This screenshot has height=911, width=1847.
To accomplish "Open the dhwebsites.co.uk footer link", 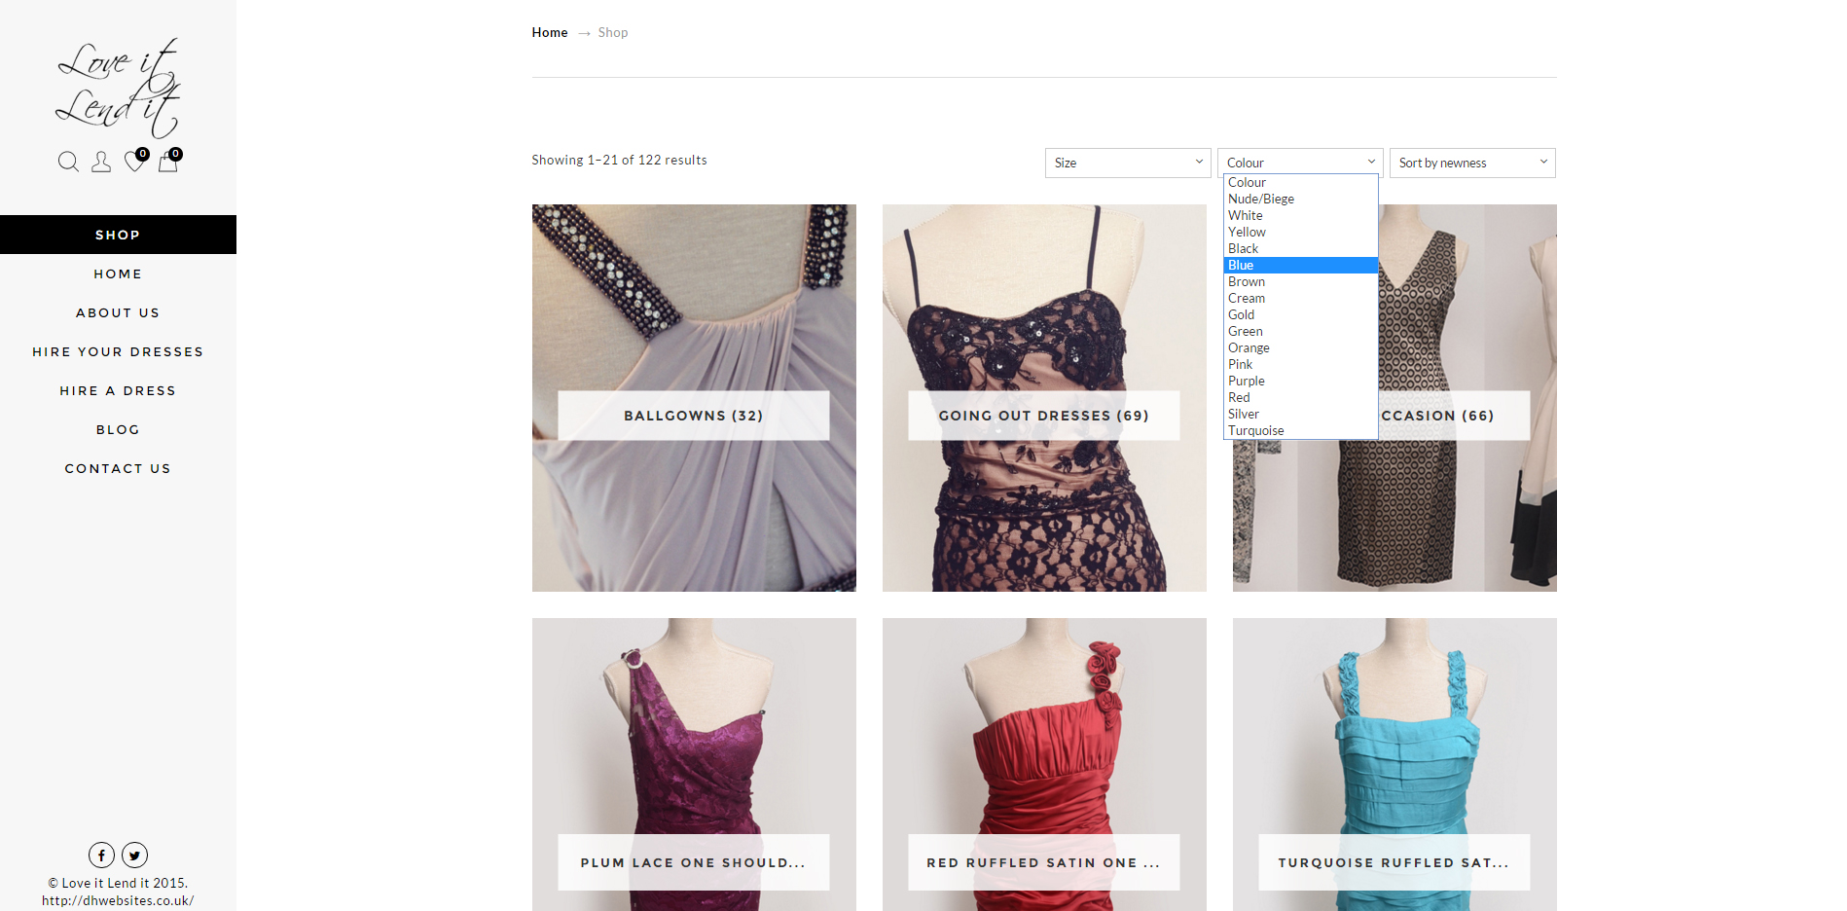I will [x=118, y=900].
